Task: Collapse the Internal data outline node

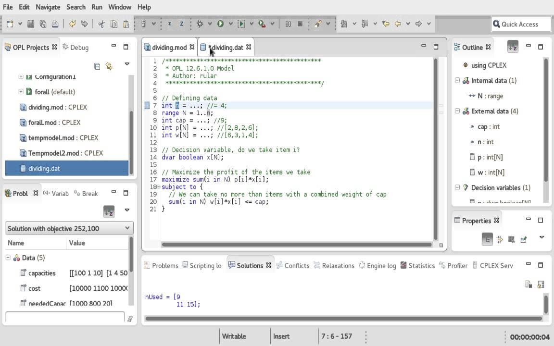Action: 457,81
